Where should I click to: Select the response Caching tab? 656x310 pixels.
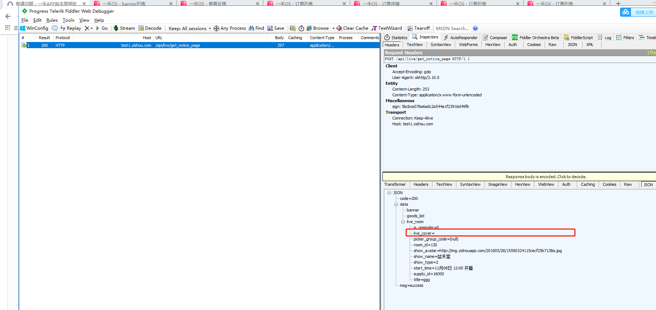tap(588, 185)
